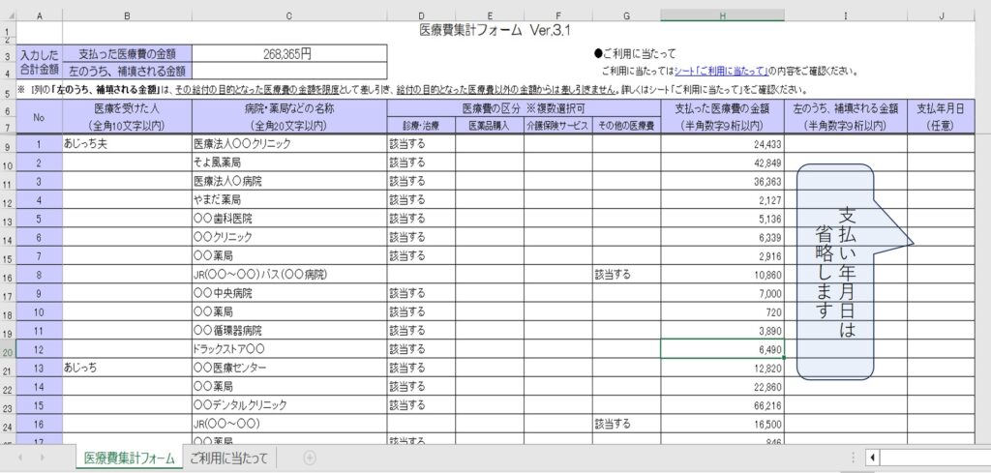Select cell with 医療法人〇〇クリニック

[289, 144]
